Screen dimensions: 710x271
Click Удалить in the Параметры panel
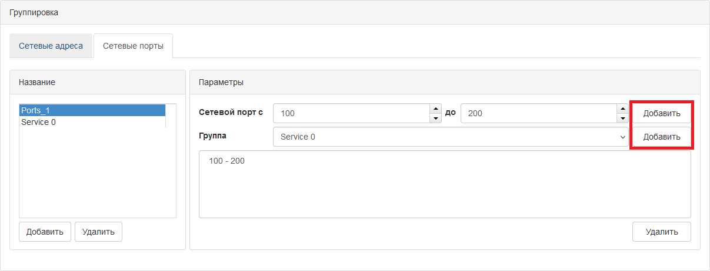point(662,232)
